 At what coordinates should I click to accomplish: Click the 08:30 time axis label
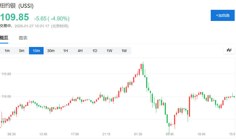pos(11,134)
